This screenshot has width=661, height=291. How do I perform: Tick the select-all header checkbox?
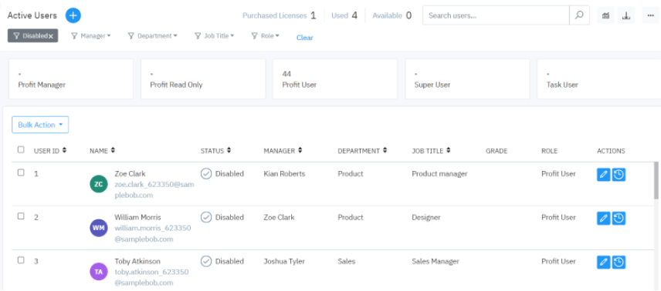tap(21, 149)
